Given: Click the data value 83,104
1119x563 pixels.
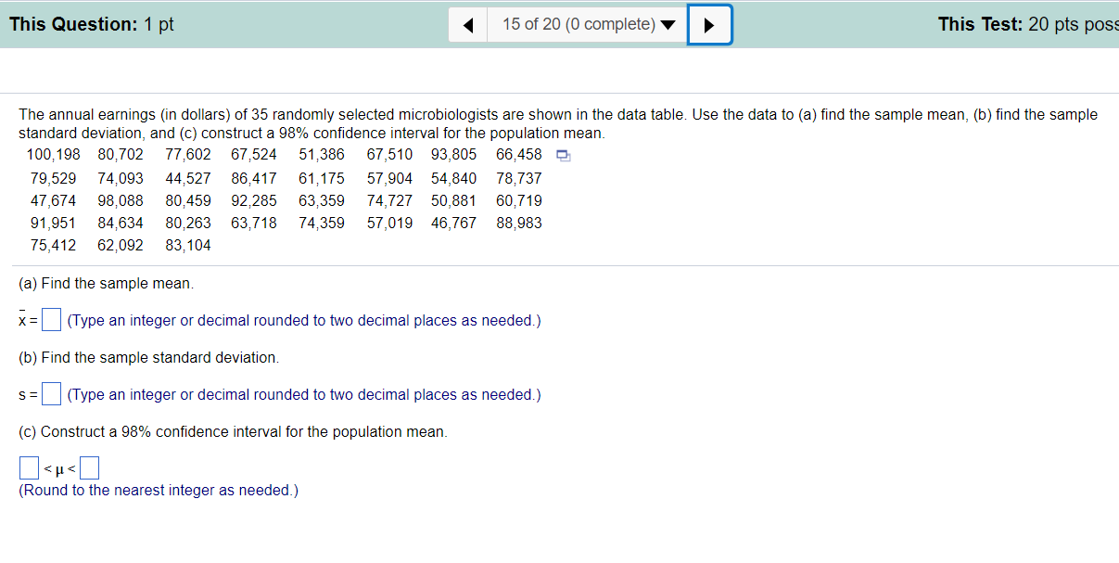Looking at the screenshot, I should point(188,246).
